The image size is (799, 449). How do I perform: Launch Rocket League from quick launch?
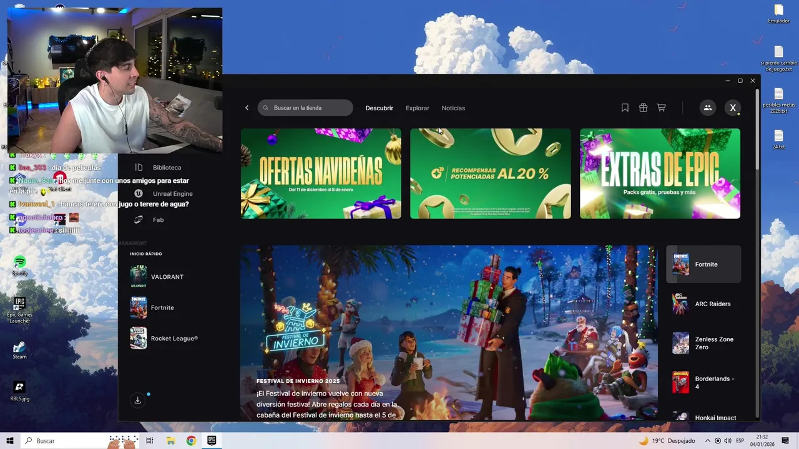click(x=164, y=339)
